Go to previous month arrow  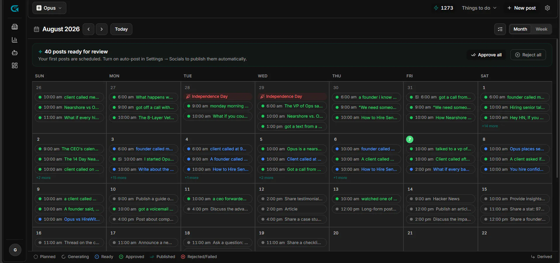(x=89, y=29)
